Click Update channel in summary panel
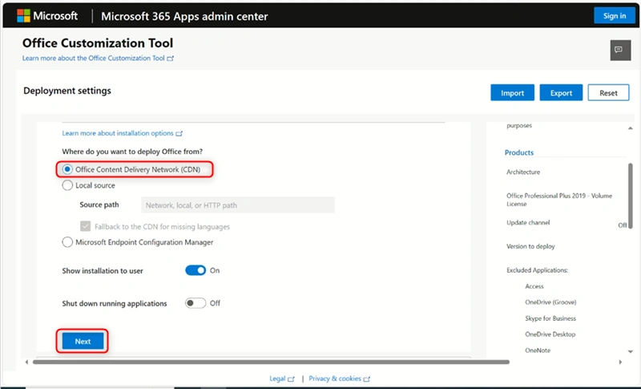 pos(528,222)
